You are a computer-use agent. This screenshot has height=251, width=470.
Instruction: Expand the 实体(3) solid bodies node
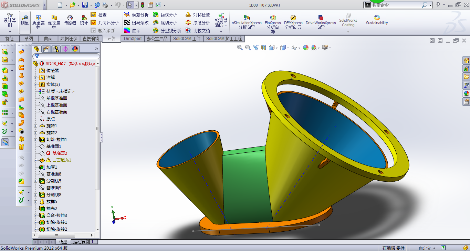pyautogui.click(x=35, y=84)
